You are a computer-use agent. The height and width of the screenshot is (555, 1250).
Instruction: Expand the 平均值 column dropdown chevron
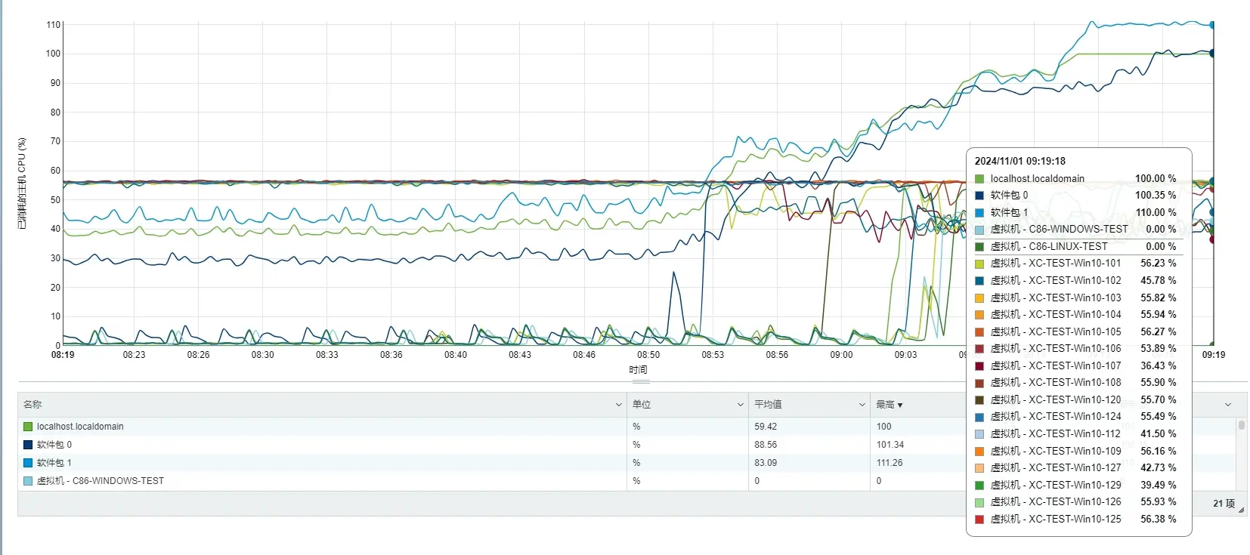862,405
